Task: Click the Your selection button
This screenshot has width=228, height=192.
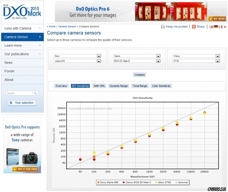Action: click(x=22, y=103)
